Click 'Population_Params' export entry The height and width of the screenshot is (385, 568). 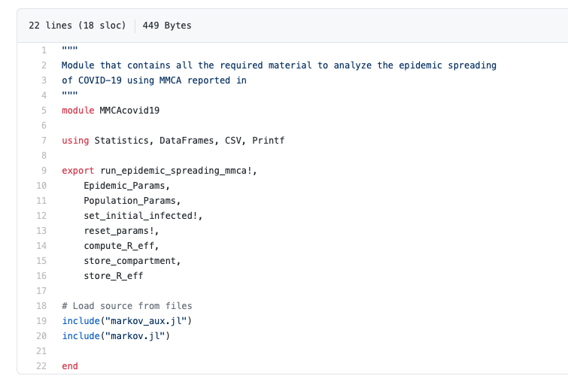click(129, 200)
